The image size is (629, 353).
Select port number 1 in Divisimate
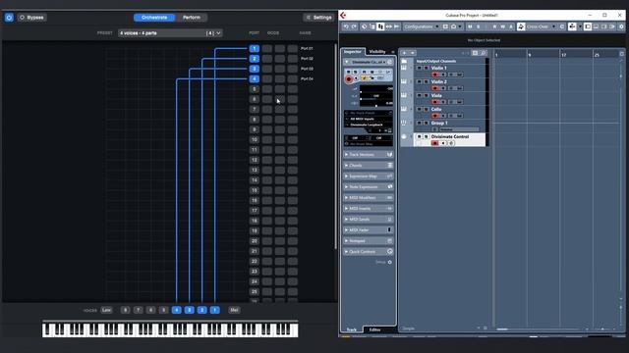[254, 48]
